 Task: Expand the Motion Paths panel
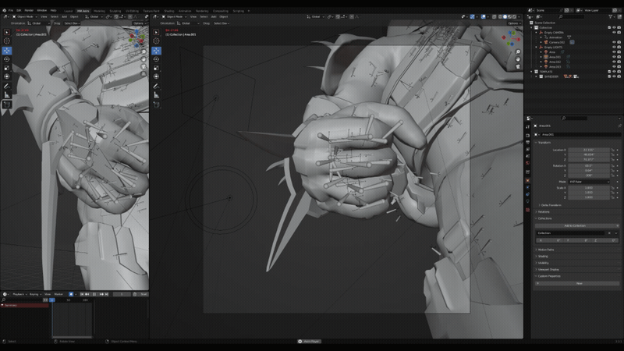(x=544, y=250)
